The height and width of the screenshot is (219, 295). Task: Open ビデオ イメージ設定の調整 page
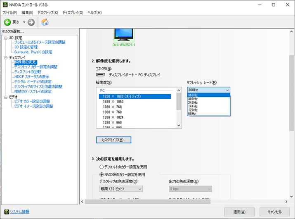[x=34, y=106]
